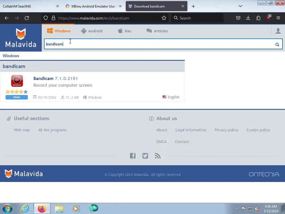Open the Firefox downloads panel
The image size is (285, 214).
point(248,18)
